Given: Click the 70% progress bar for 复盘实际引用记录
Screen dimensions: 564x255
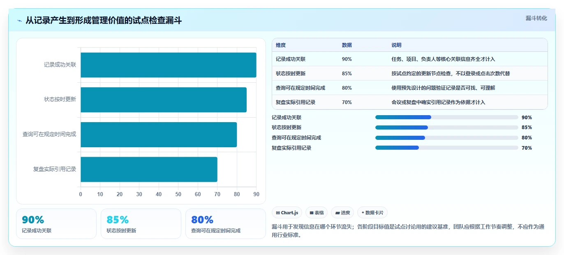Looking at the screenshot, I should [447, 148].
